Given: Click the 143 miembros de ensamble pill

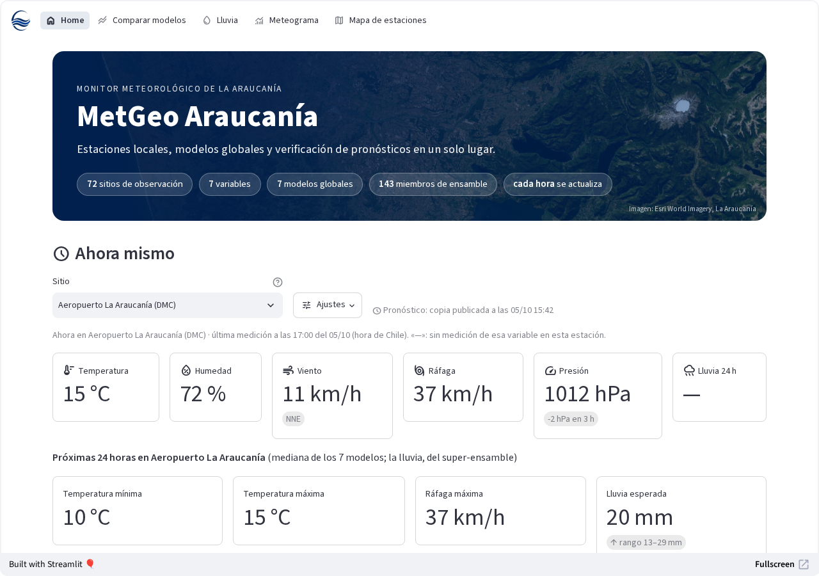Looking at the screenshot, I should [x=433, y=184].
